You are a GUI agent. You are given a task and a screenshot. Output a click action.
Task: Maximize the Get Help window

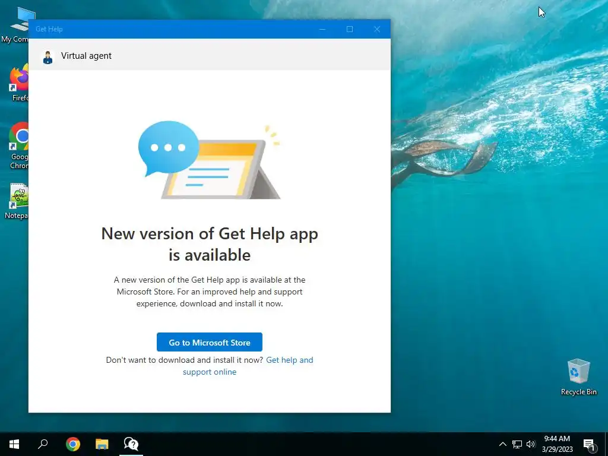tap(349, 29)
